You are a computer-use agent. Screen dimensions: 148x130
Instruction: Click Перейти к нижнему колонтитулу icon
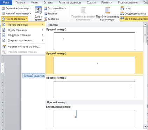pyautogui.click(x=107, y=10)
